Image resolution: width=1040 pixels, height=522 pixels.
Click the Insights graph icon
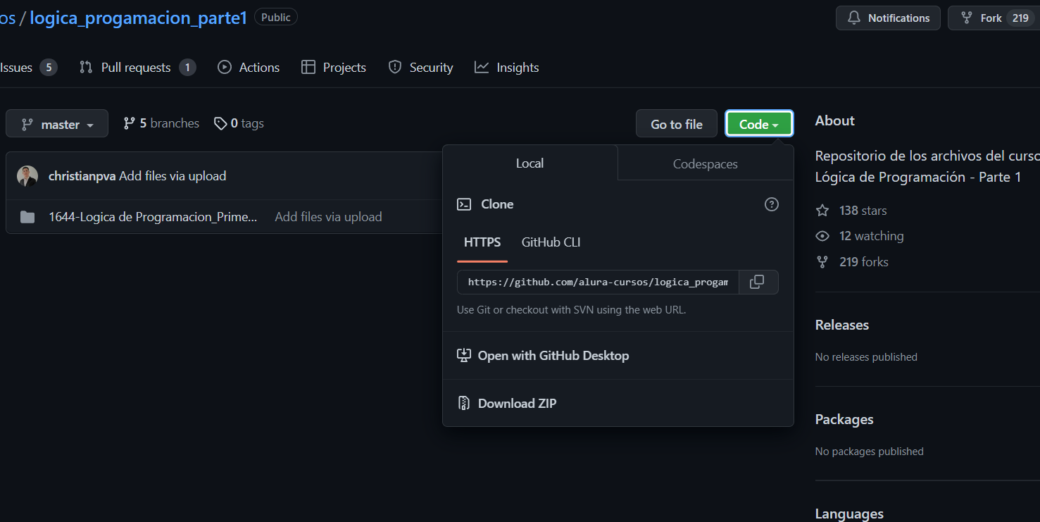(482, 68)
